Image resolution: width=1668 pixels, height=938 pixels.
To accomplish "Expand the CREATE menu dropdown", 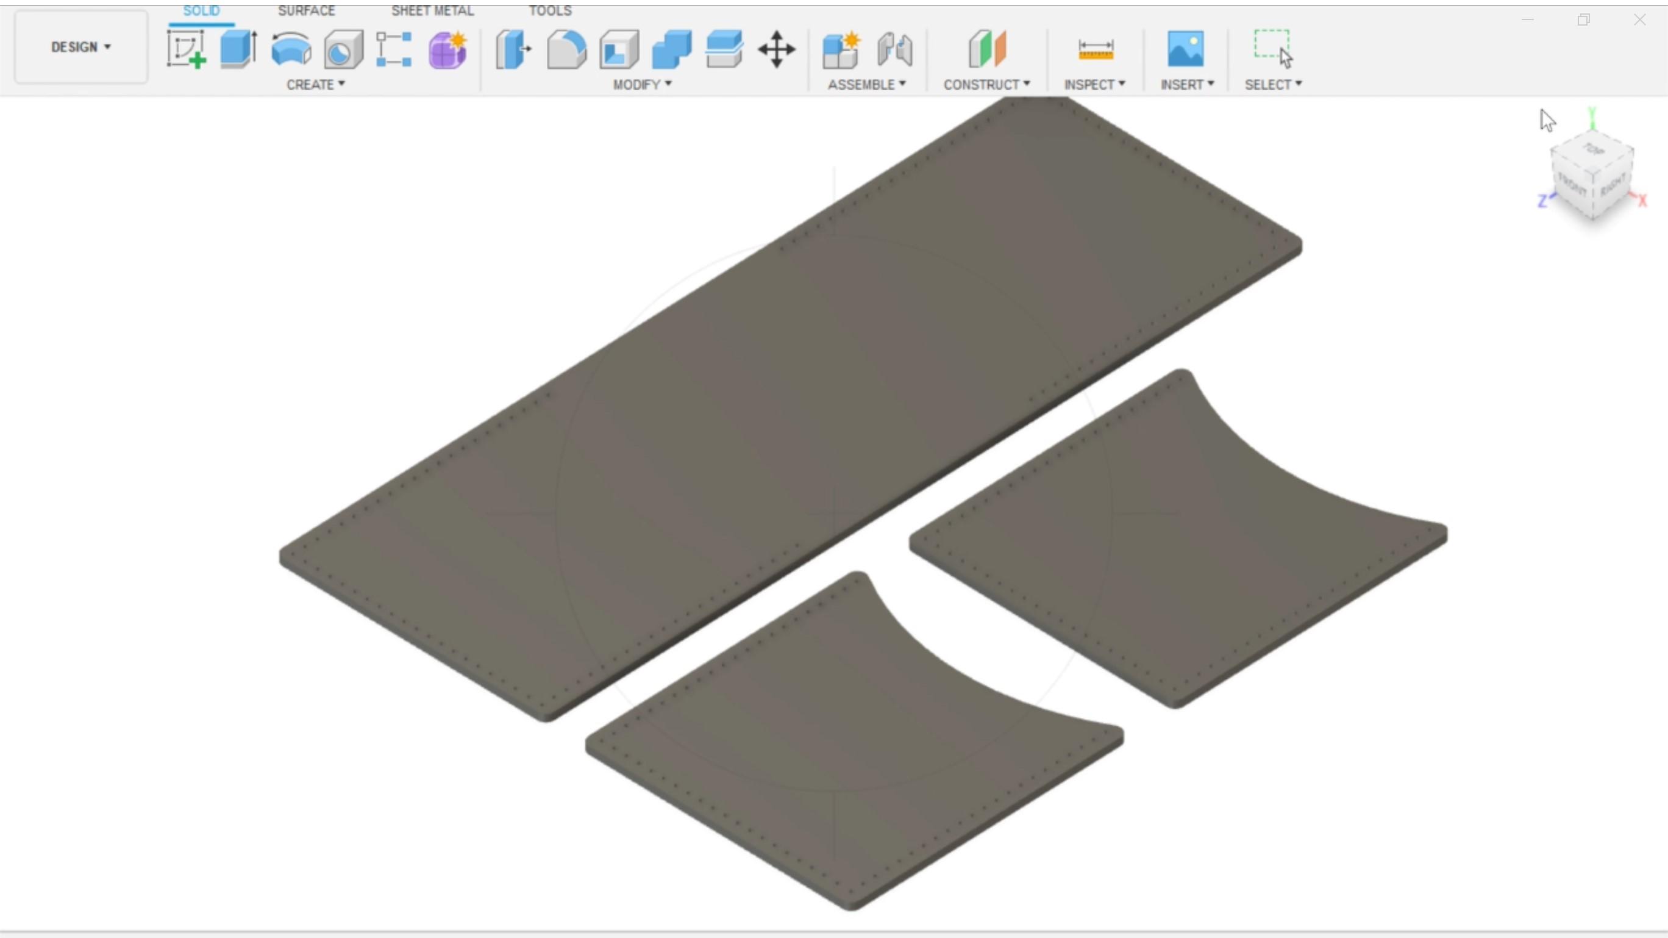I will pyautogui.click(x=315, y=84).
